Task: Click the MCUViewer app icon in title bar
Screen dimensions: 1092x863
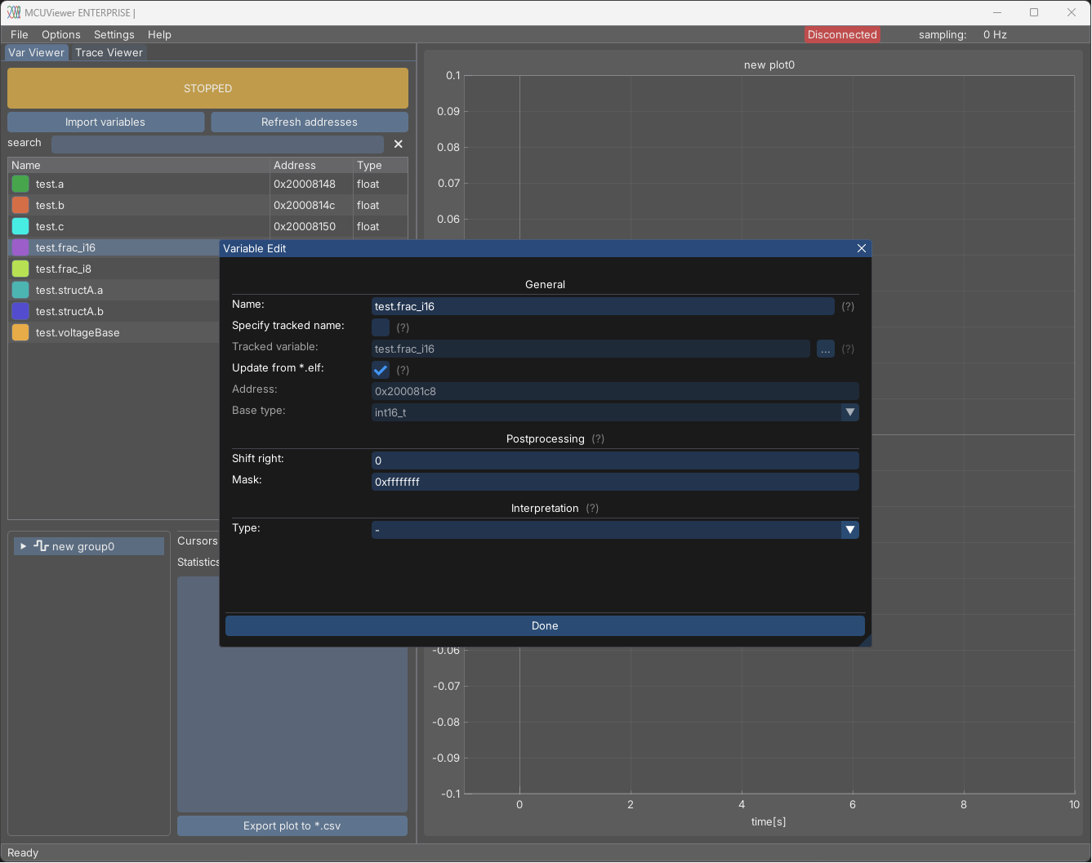Action: click(14, 12)
